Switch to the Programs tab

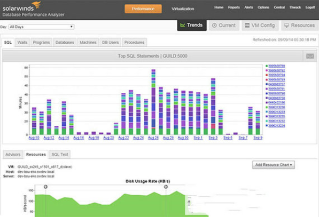click(41, 43)
